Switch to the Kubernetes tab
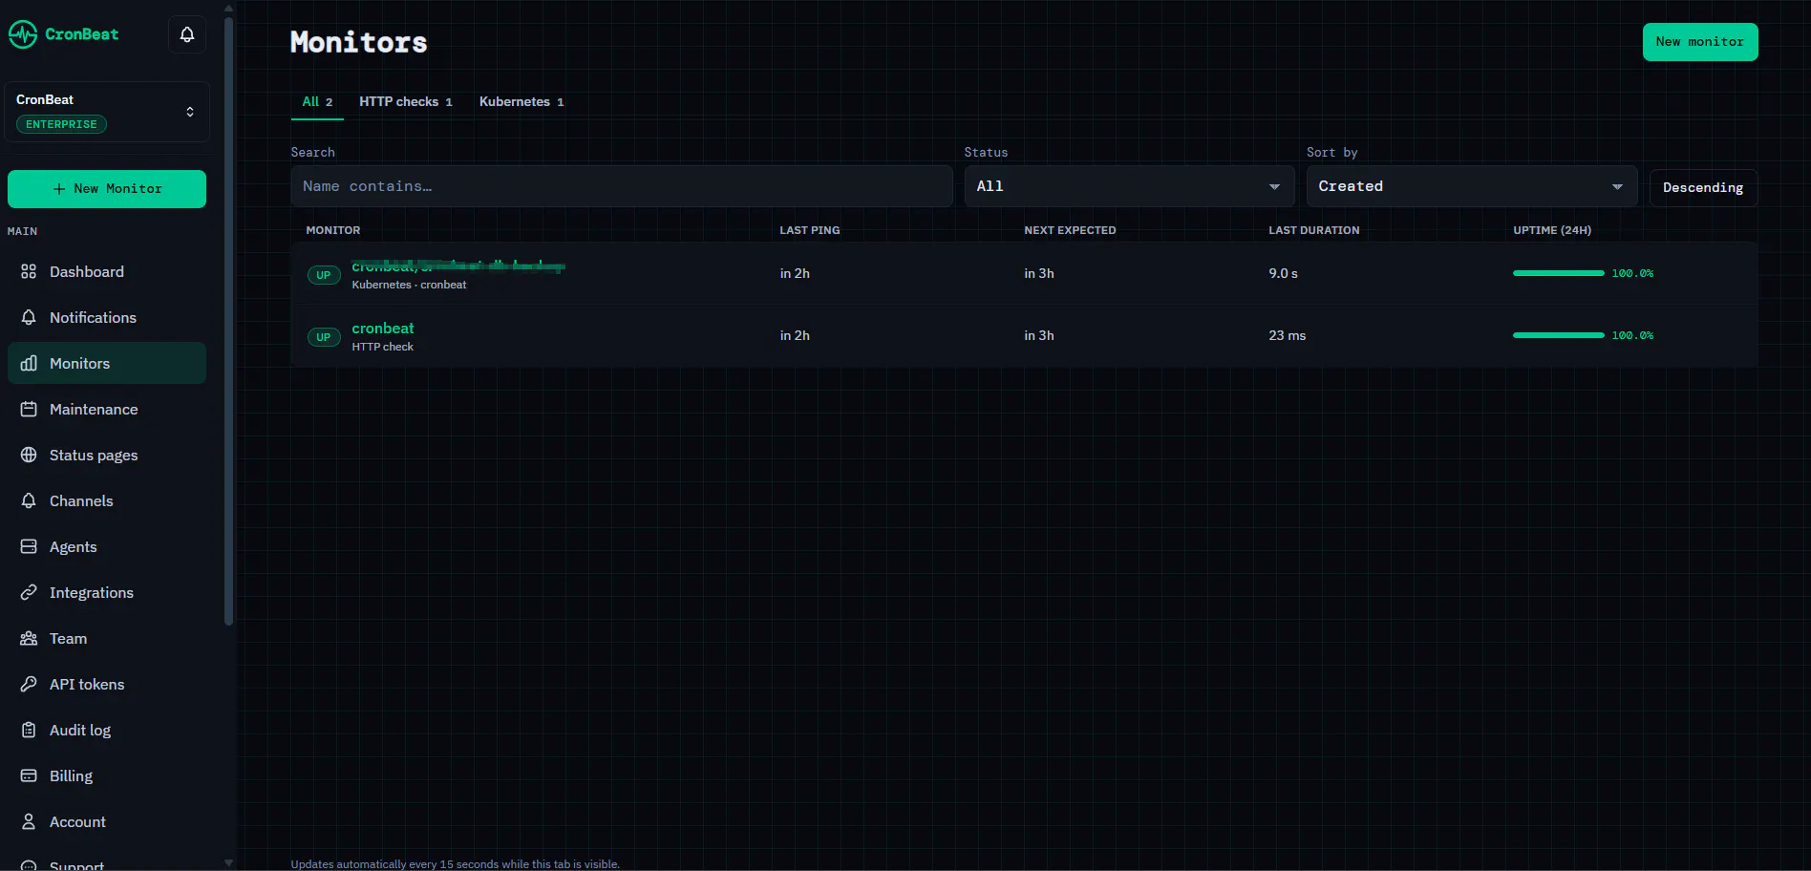The width and height of the screenshot is (1811, 871). tap(522, 101)
